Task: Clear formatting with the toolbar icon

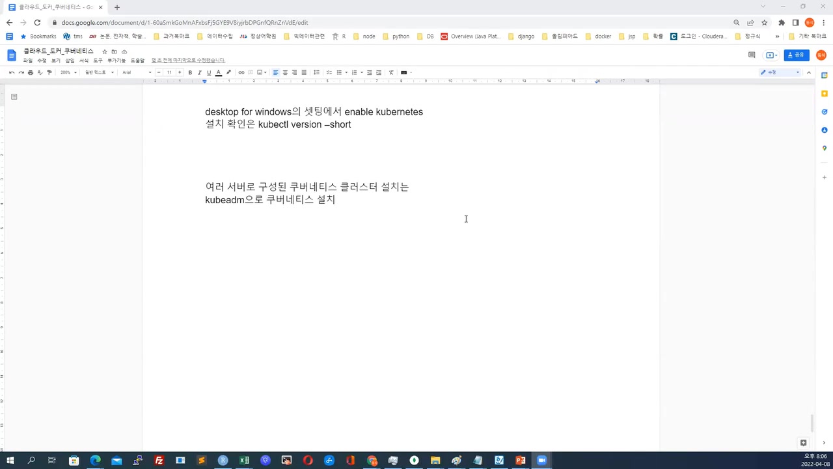Action: tap(391, 72)
